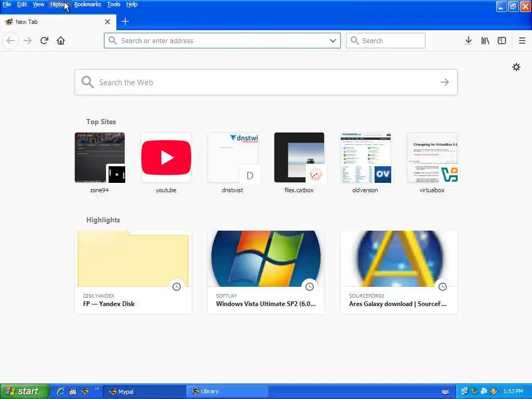Click the oldversion OV badge
This screenshot has height=399, width=532.
[x=383, y=175]
